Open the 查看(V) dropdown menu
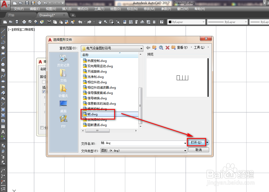This screenshot has width=269, height=192. coord(184,47)
